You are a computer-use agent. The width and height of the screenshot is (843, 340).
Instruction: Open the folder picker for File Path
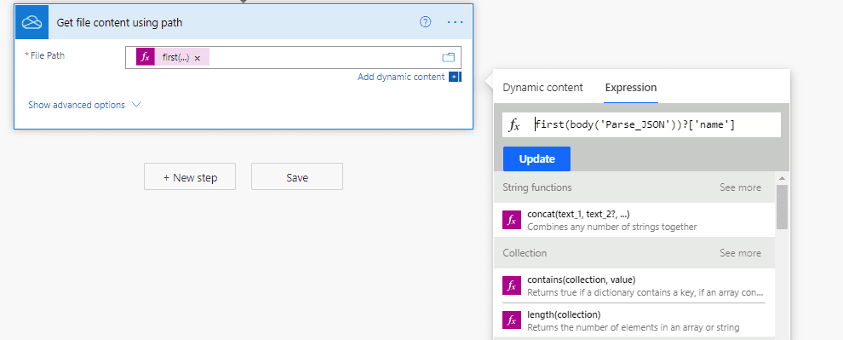449,58
